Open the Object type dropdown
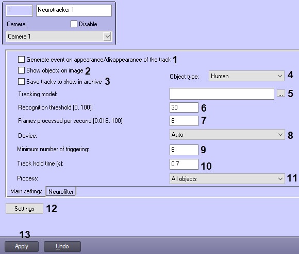The image size is (299, 254). coord(246,76)
